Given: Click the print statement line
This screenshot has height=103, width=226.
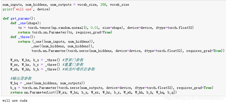Looking at the screenshot, I should (x=26, y=9).
